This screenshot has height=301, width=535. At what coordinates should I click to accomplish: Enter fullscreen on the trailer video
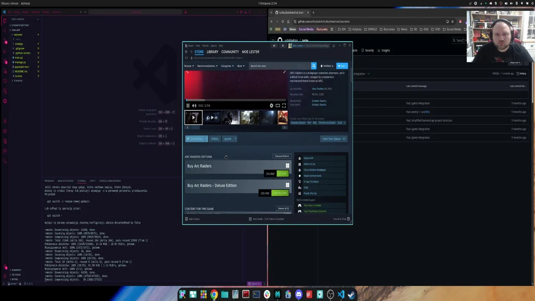(x=284, y=106)
